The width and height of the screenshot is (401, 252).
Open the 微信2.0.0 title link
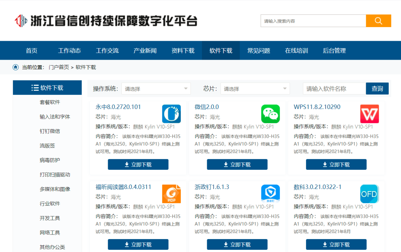[x=207, y=107]
